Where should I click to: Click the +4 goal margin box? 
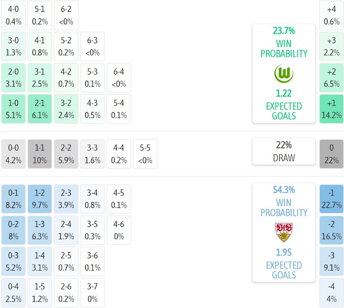tap(331, 15)
